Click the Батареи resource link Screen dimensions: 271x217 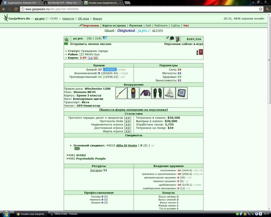pyautogui.click(x=96, y=170)
